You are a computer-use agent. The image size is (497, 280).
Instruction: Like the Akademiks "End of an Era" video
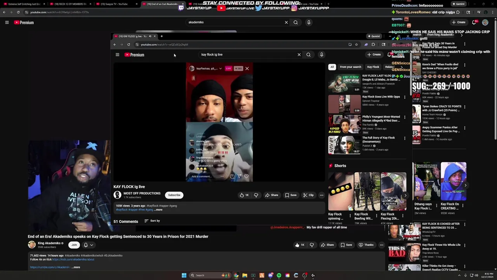pyautogui.click(x=300, y=245)
